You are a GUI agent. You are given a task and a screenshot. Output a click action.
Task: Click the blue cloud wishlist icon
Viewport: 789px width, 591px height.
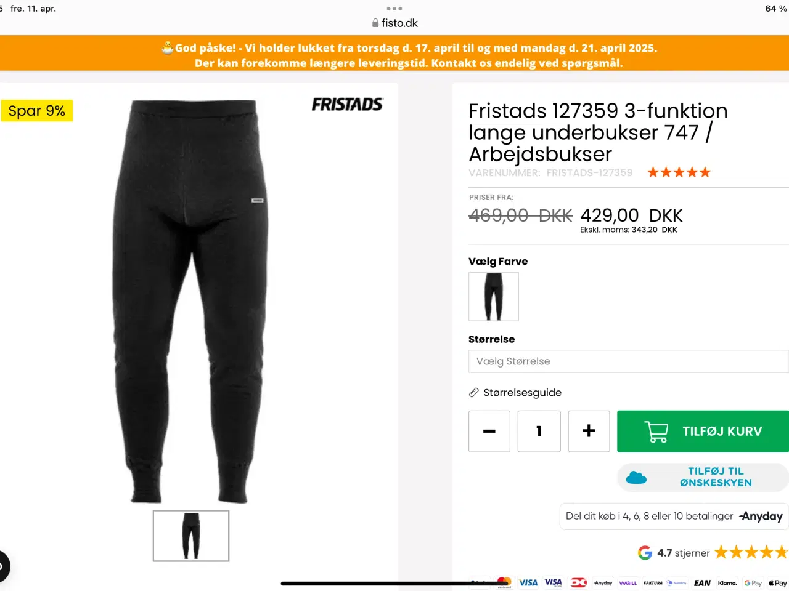[x=636, y=477]
